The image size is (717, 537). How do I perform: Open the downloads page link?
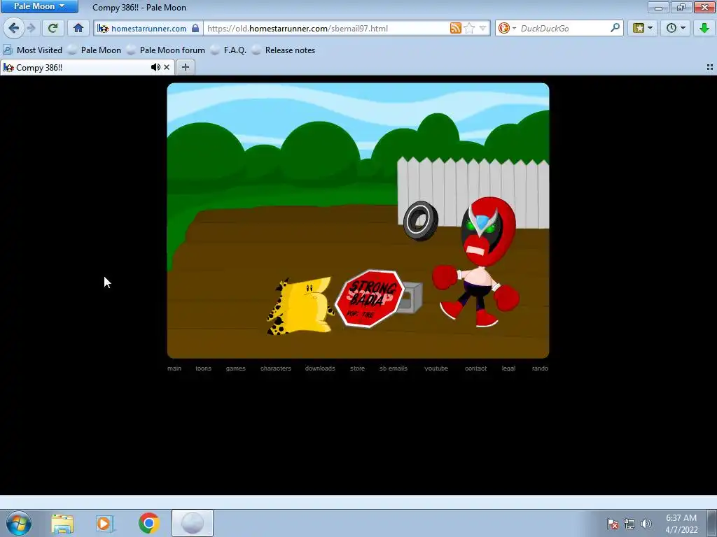(x=320, y=368)
